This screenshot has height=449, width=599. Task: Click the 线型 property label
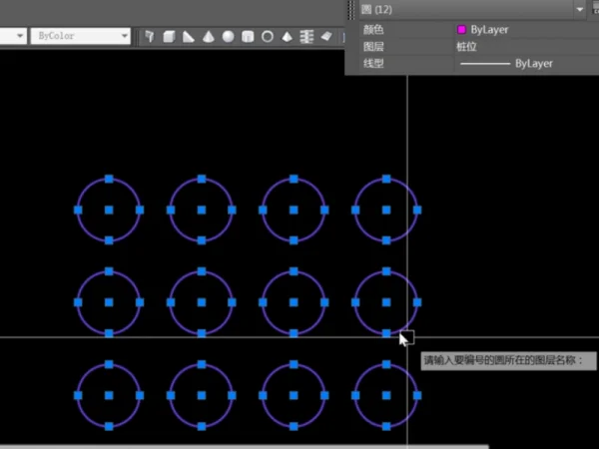373,64
